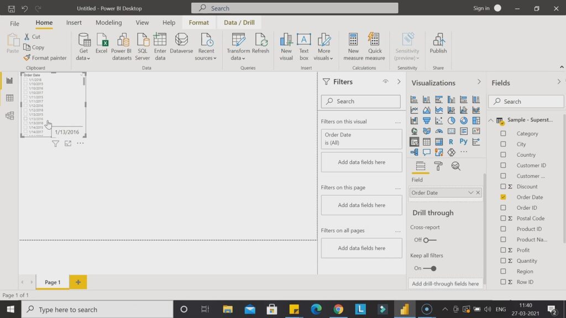The height and width of the screenshot is (318, 566).
Task: Collapse the Sample - Superstore table
Action: (x=491, y=120)
